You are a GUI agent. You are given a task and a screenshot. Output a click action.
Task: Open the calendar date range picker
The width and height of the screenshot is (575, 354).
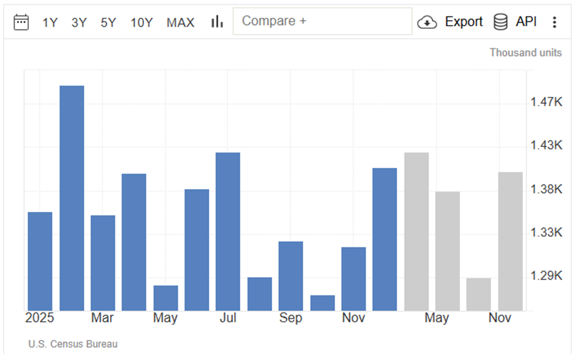tap(21, 22)
